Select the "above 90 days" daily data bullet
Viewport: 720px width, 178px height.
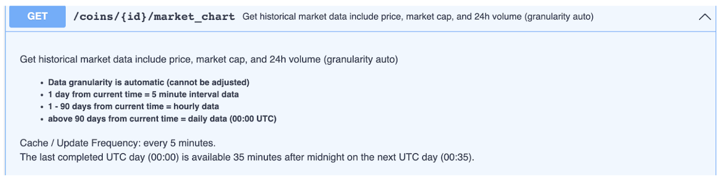[162, 119]
